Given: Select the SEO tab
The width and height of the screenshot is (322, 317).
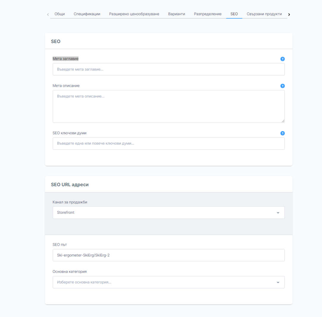Looking at the screenshot, I should pos(234,14).
